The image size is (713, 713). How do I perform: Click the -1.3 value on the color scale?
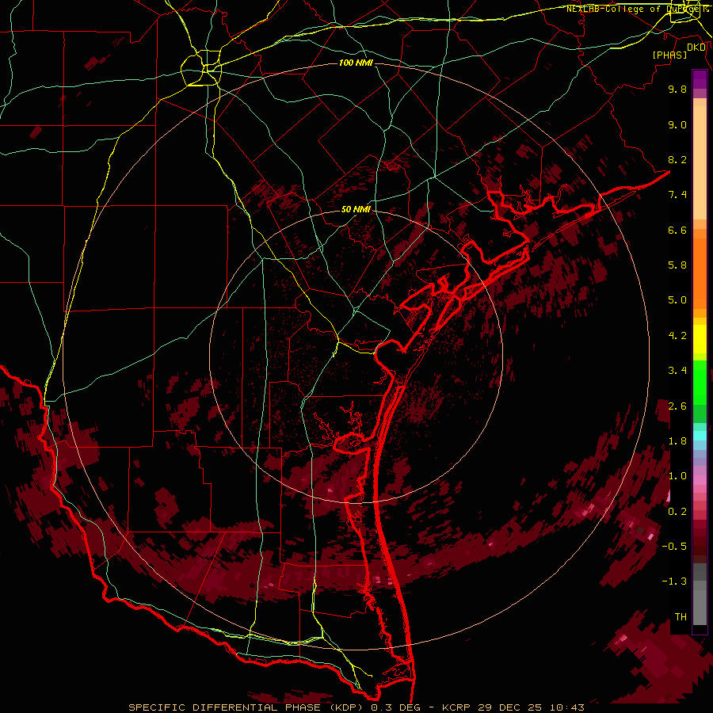(x=674, y=581)
